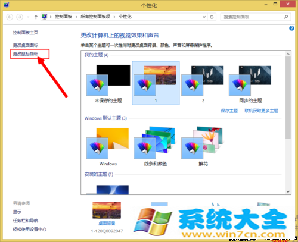Click 保存主题 link
This screenshot has height=242, width=298.
tap(229, 111)
